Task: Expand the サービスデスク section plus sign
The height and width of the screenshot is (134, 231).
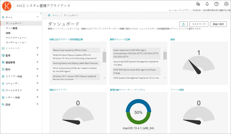Action: coord(37,90)
